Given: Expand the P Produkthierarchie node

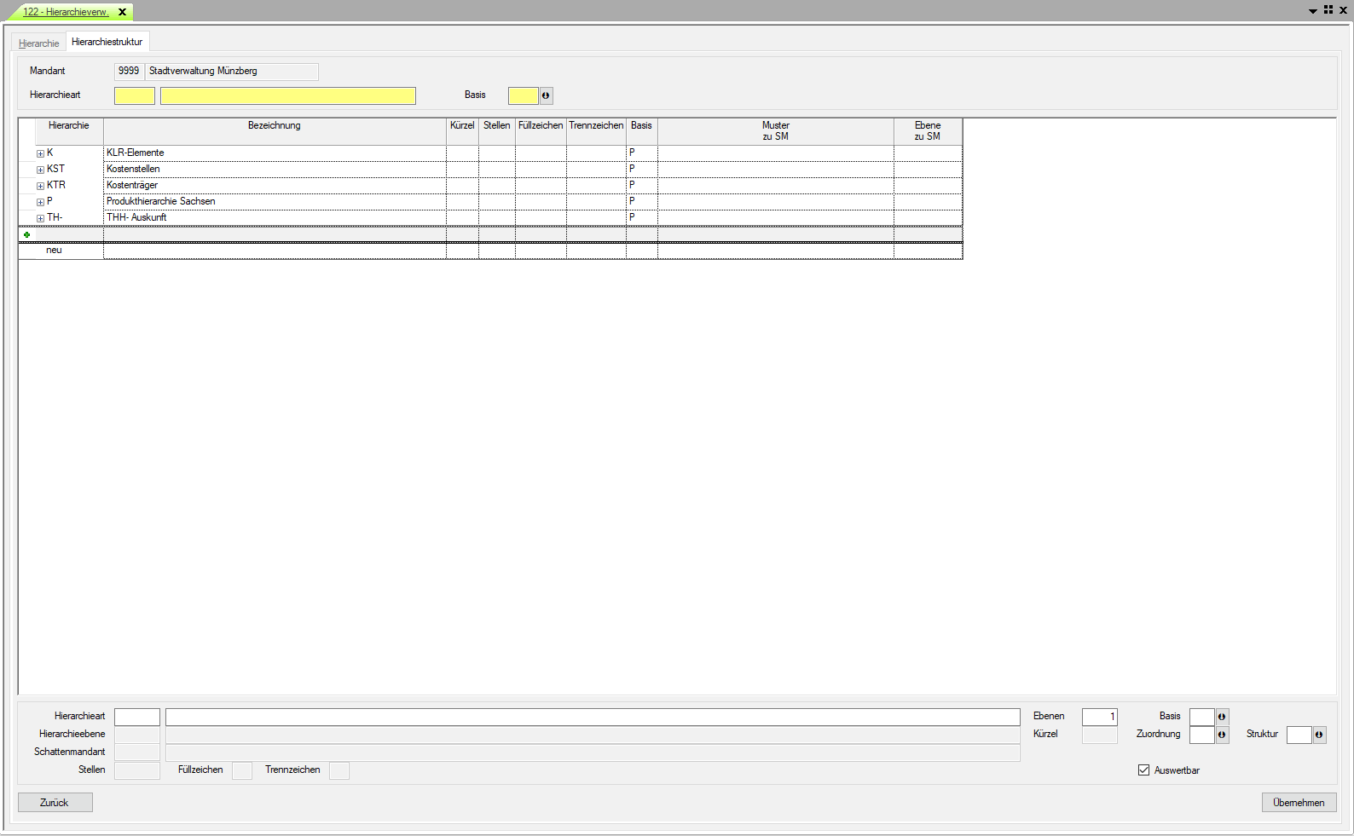Looking at the screenshot, I should (x=40, y=202).
